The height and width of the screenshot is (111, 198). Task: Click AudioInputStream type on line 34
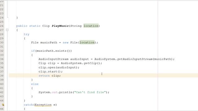click(x=54, y=59)
